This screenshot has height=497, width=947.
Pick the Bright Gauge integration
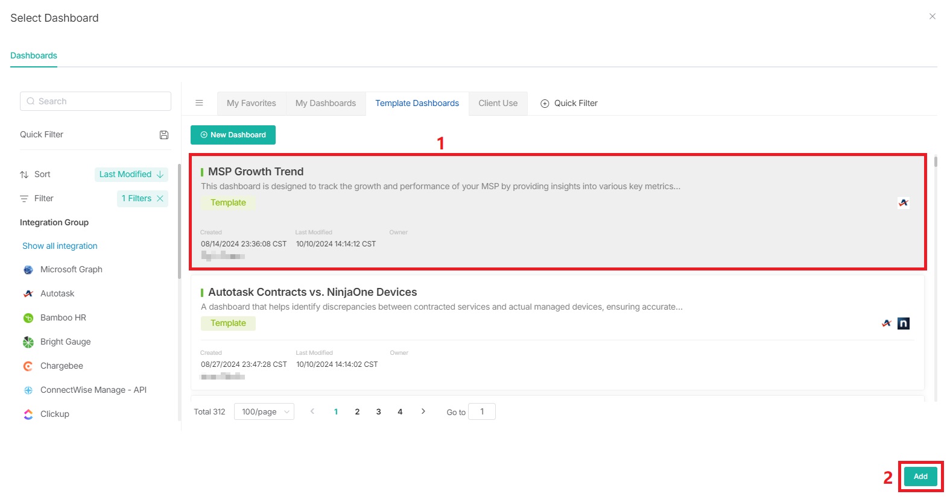coord(65,342)
